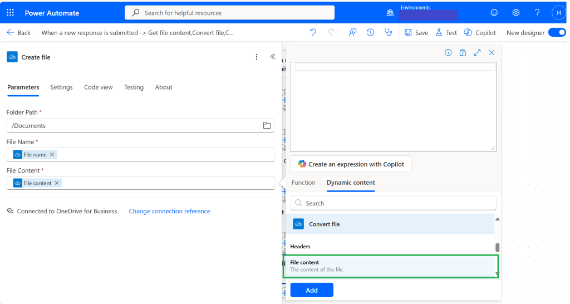
Task: Open the Create file more options menu
Action: (257, 57)
